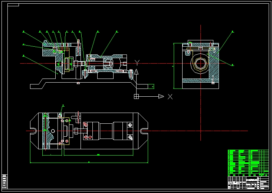Select the small circular hole in top view

coord(53,131)
